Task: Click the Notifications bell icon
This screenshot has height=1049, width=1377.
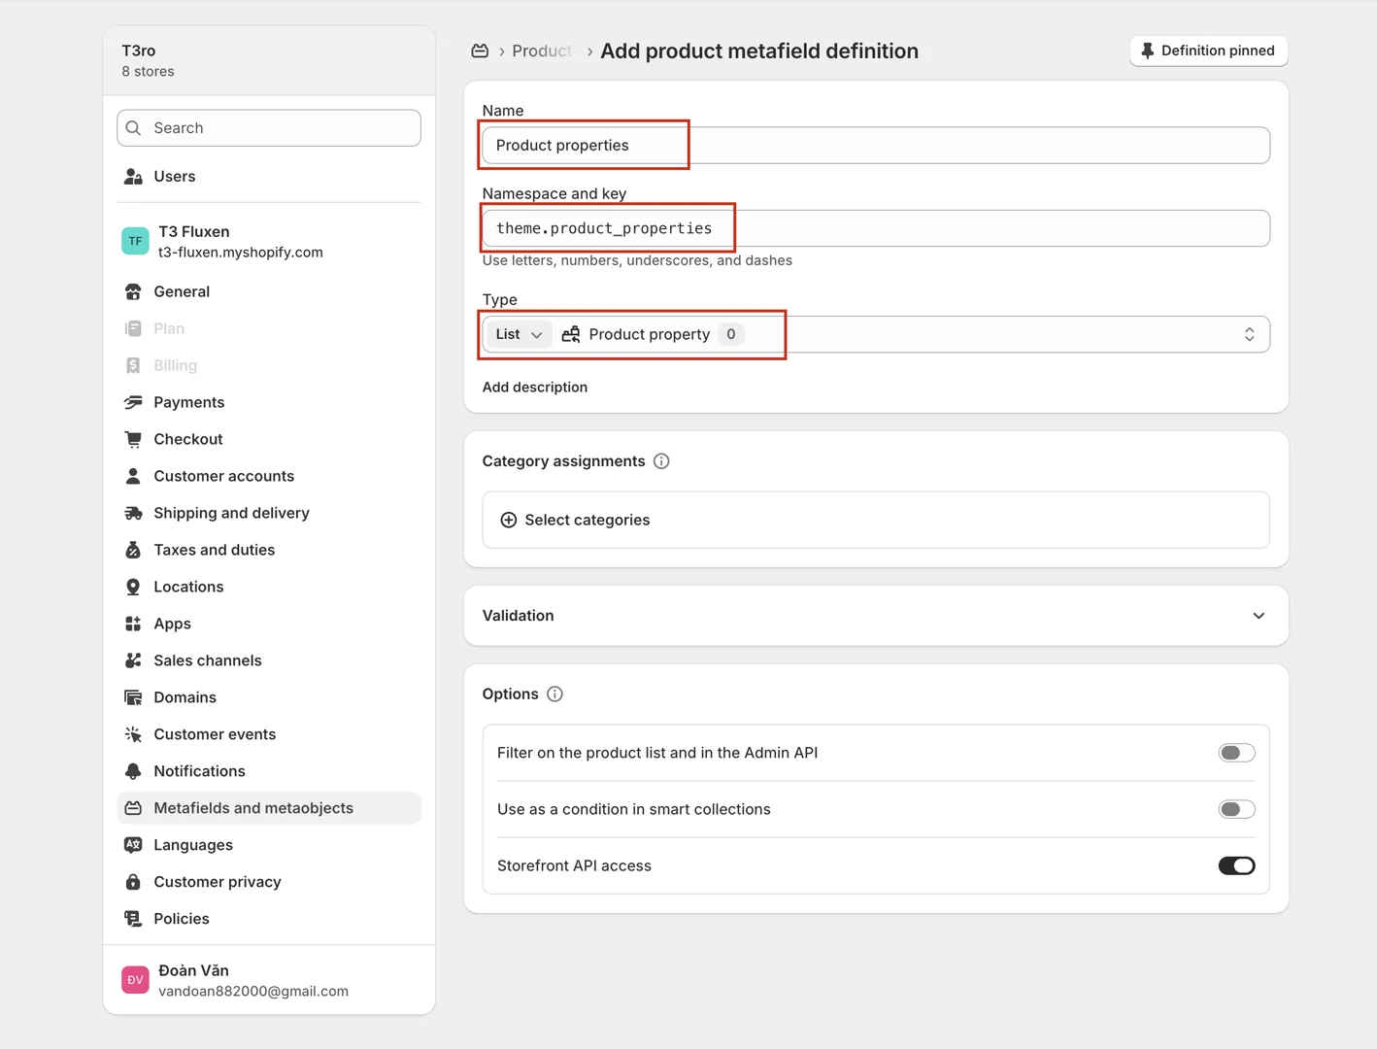Action: point(133,771)
